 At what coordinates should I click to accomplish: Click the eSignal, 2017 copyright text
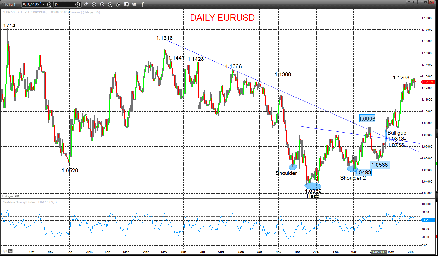(11, 196)
